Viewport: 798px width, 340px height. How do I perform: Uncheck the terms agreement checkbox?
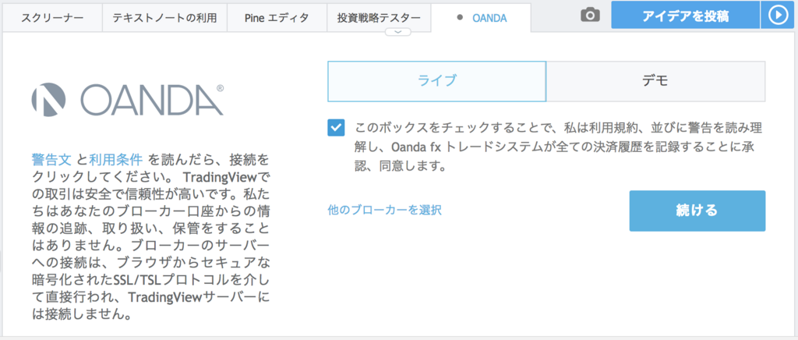[337, 127]
